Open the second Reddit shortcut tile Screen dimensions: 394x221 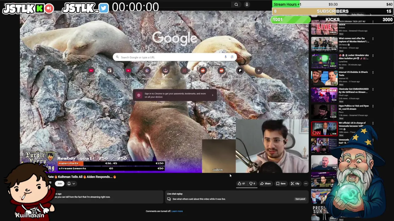pyautogui.click(x=221, y=71)
